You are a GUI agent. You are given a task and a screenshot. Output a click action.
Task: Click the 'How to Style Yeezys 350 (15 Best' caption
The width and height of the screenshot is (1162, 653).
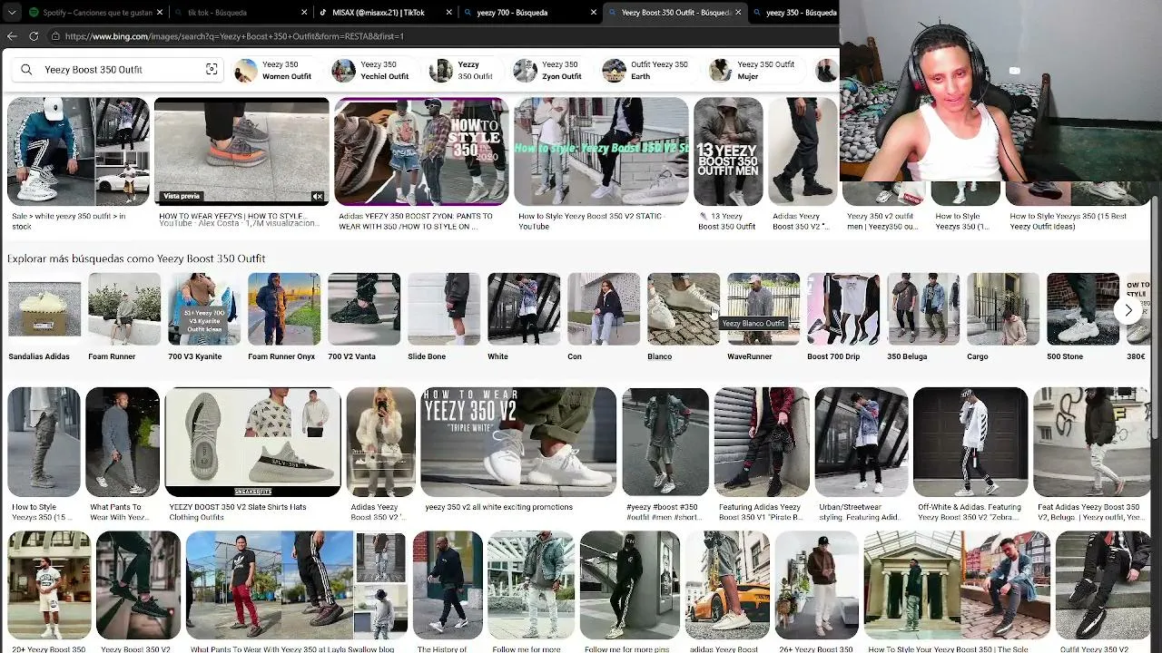(1068, 221)
